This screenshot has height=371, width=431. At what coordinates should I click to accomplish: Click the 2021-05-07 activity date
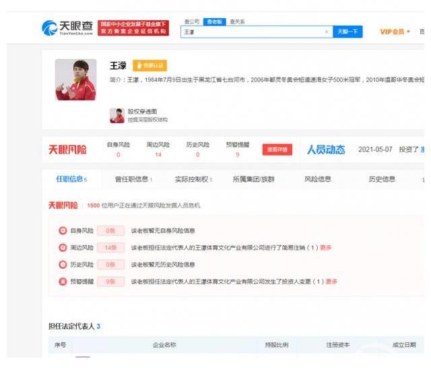375,149
